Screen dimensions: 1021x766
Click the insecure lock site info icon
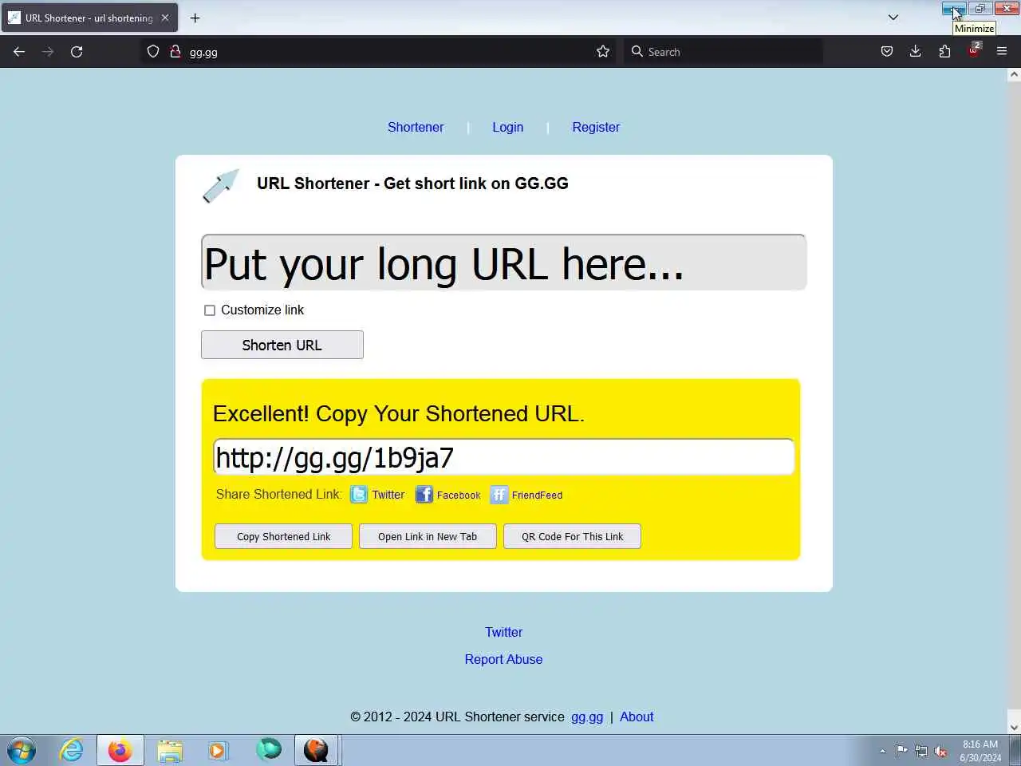(175, 52)
